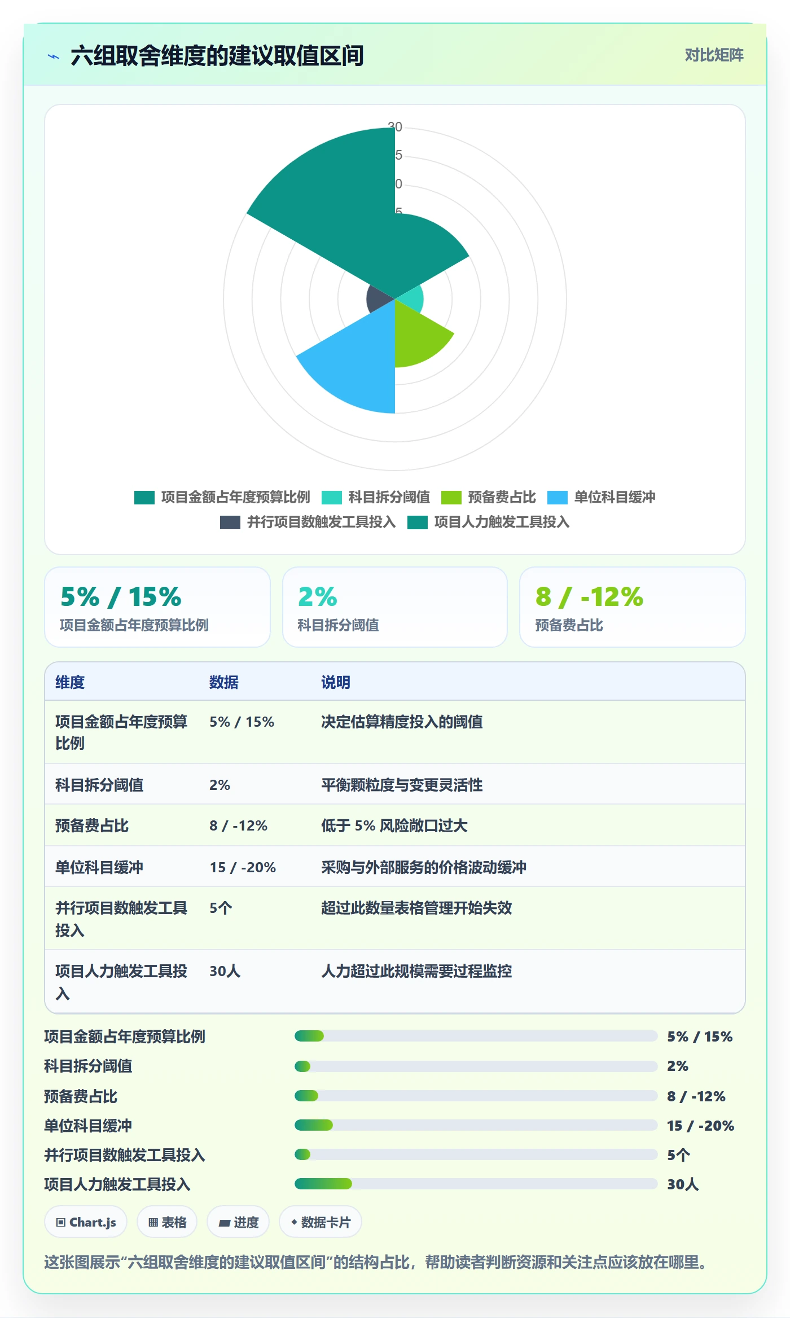The height and width of the screenshot is (1318, 790).
Task: Click the title 六组取舍维度的建议取值区间
Action: 217,56
